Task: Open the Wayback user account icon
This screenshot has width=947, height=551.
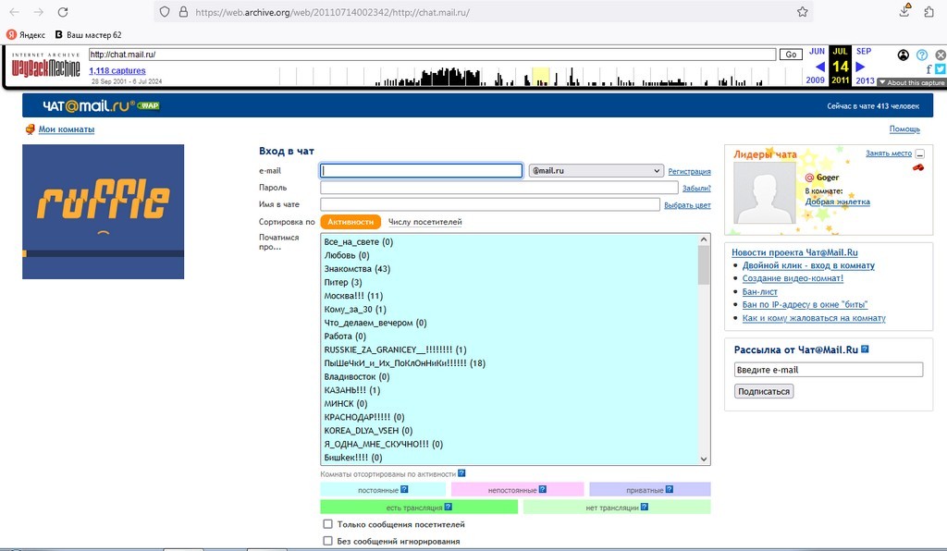Action: pyautogui.click(x=903, y=55)
